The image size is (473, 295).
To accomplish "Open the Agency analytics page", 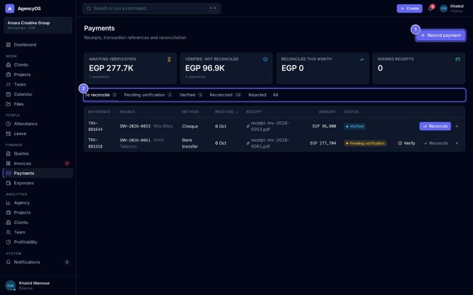I will 38,203.
